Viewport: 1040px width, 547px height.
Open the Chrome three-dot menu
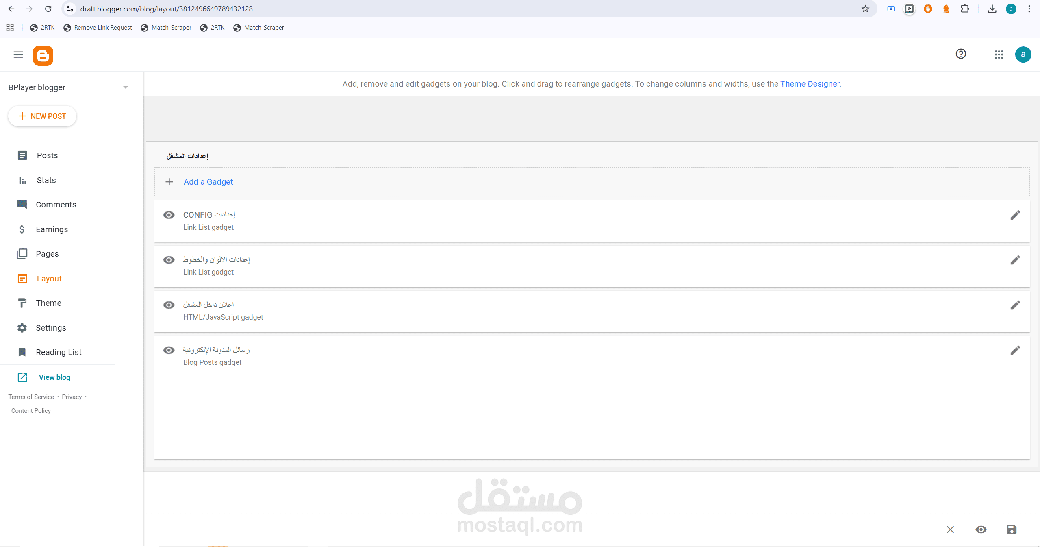tap(1029, 9)
